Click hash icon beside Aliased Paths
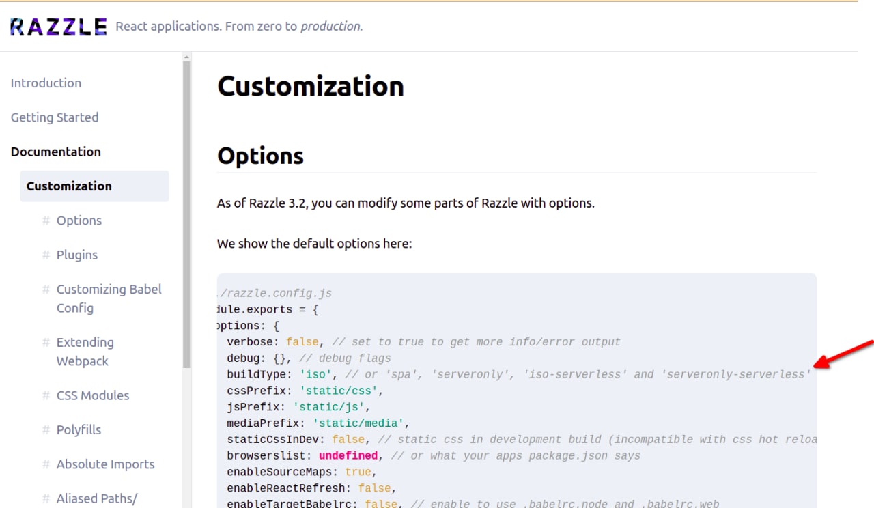 (46, 498)
